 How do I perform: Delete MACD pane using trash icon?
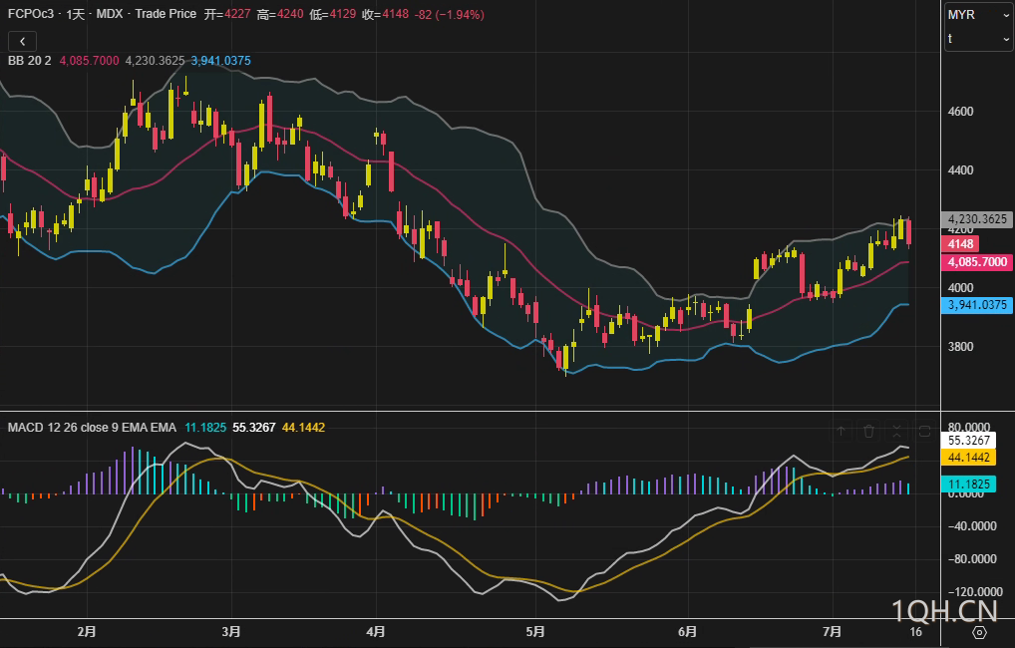coord(869,431)
